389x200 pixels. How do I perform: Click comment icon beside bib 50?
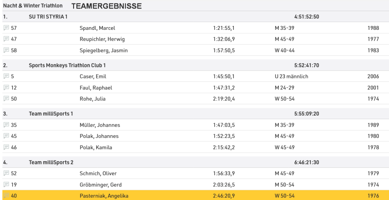[x=6, y=99]
